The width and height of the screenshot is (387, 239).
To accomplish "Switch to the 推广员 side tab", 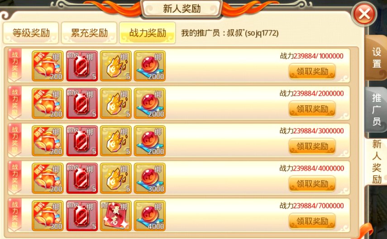I will (x=377, y=110).
